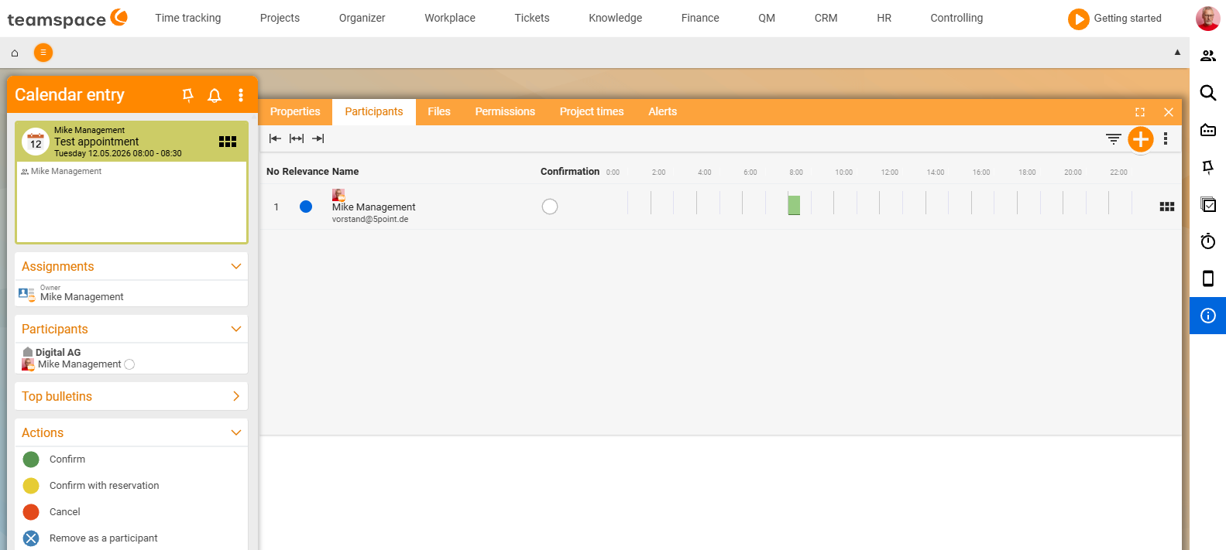Open contacts icon in right sidebar
Image resolution: width=1226 pixels, height=550 pixels.
pos(1208,56)
